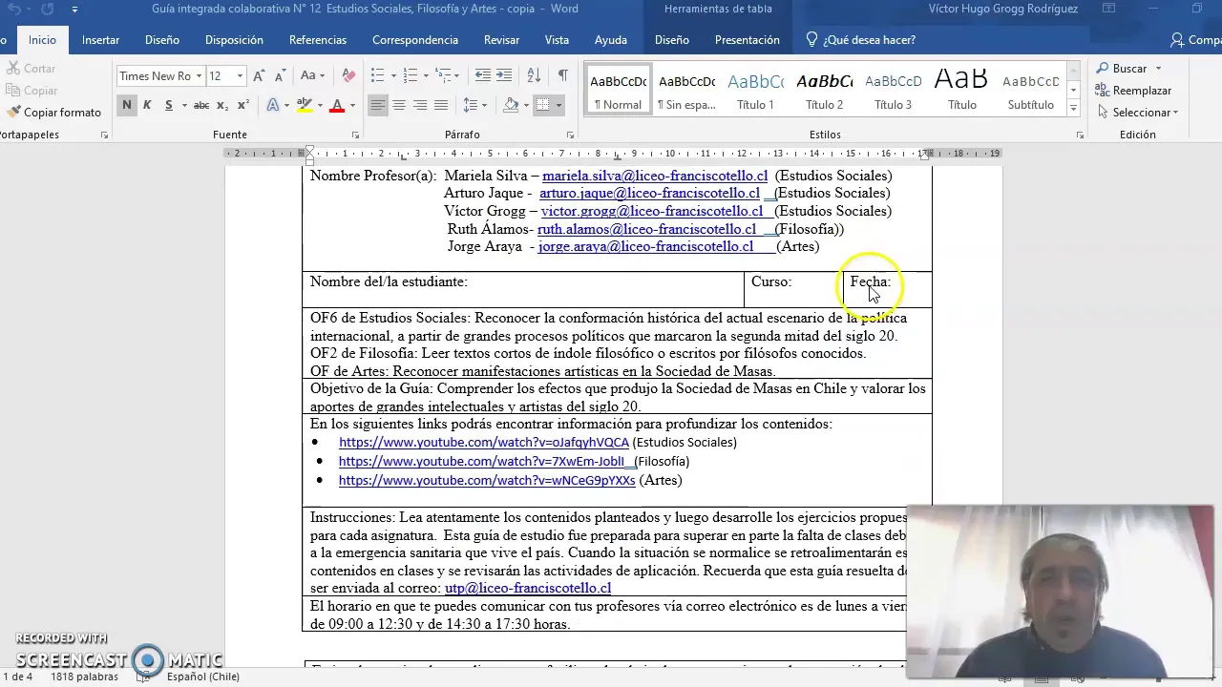Screen dimensions: 1222x687
Task: Open the Insertar tab
Action: [x=100, y=40]
